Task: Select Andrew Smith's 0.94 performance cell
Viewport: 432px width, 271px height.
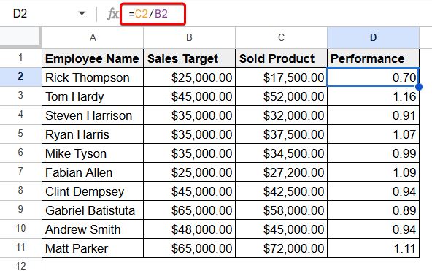Action: pyautogui.click(x=374, y=229)
